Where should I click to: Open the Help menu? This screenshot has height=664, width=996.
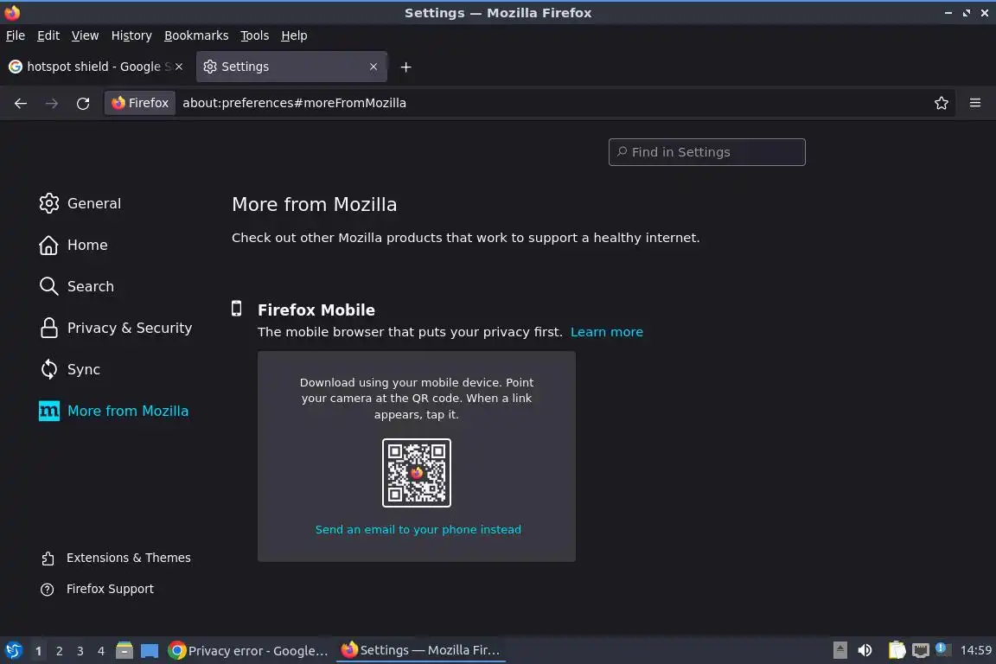(x=294, y=35)
